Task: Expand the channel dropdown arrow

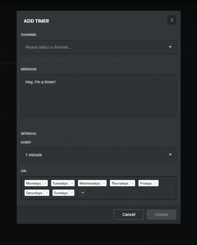Action: point(170,47)
